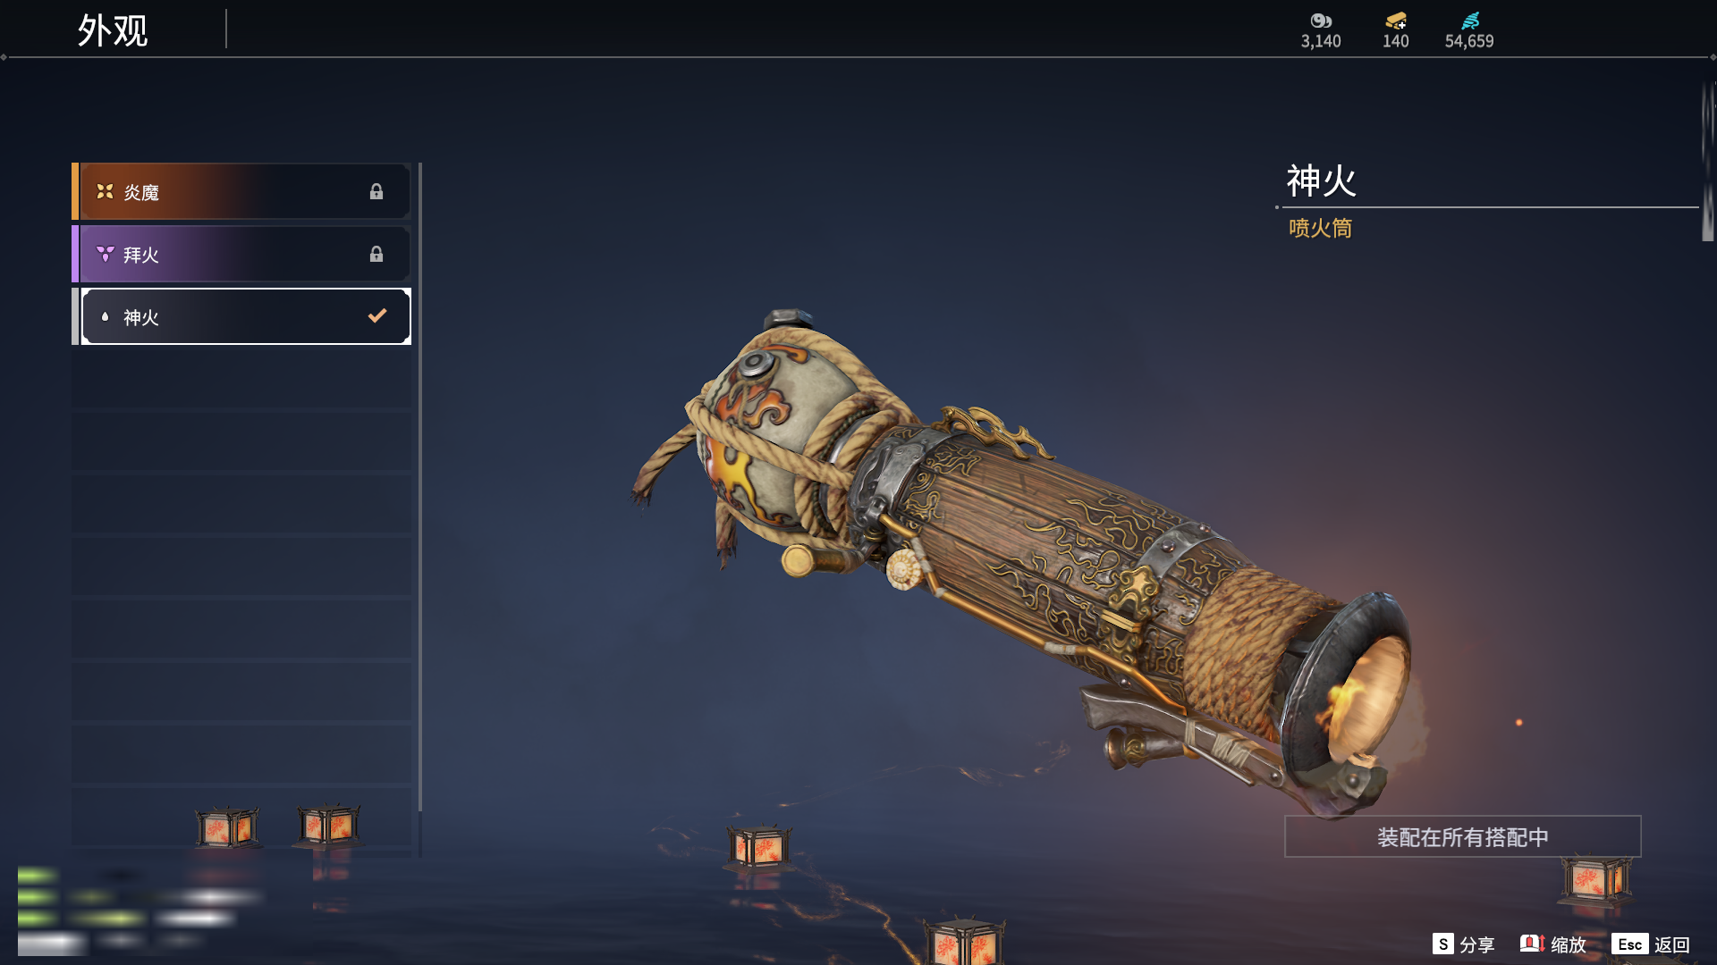Click the teal feather currency icon
Screen dimensions: 1717x965
1469,21
